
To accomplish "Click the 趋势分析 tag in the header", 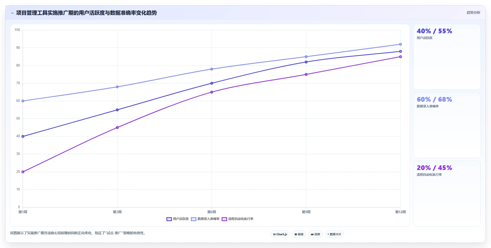I will [473, 12].
